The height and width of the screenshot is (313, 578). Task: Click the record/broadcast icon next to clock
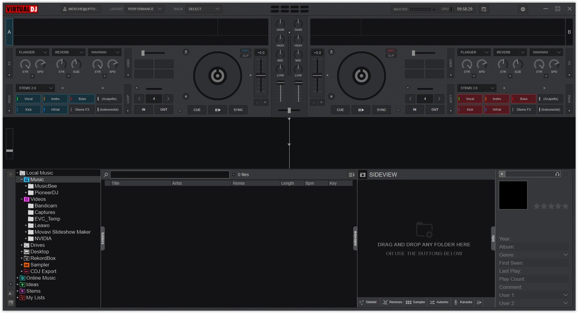pyautogui.click(x=484, y=9)
